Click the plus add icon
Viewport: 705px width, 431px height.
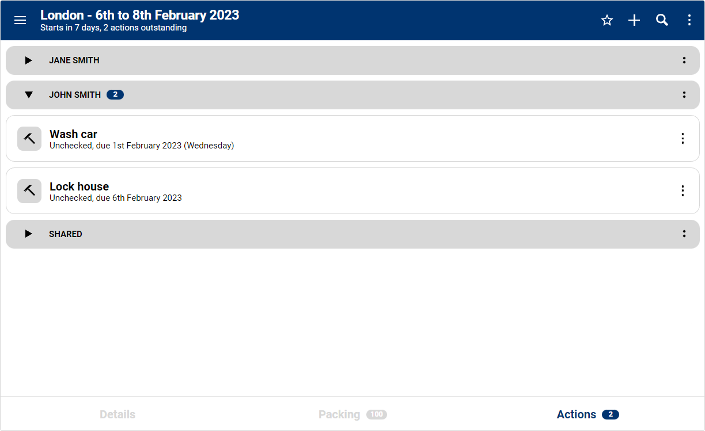point(634,20)
